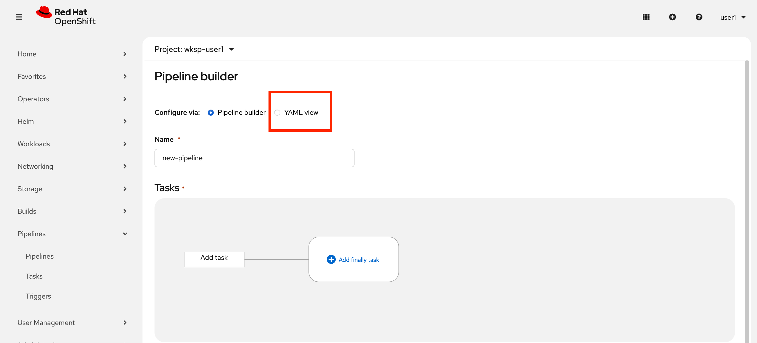Open the user1 account dropdown
Screen dimensions: 757x343
coord(732,17)
